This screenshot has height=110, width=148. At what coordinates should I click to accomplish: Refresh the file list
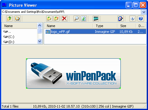click(83, 19)
